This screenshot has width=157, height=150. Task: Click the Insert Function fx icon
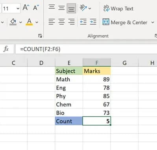tap(6, 49)
